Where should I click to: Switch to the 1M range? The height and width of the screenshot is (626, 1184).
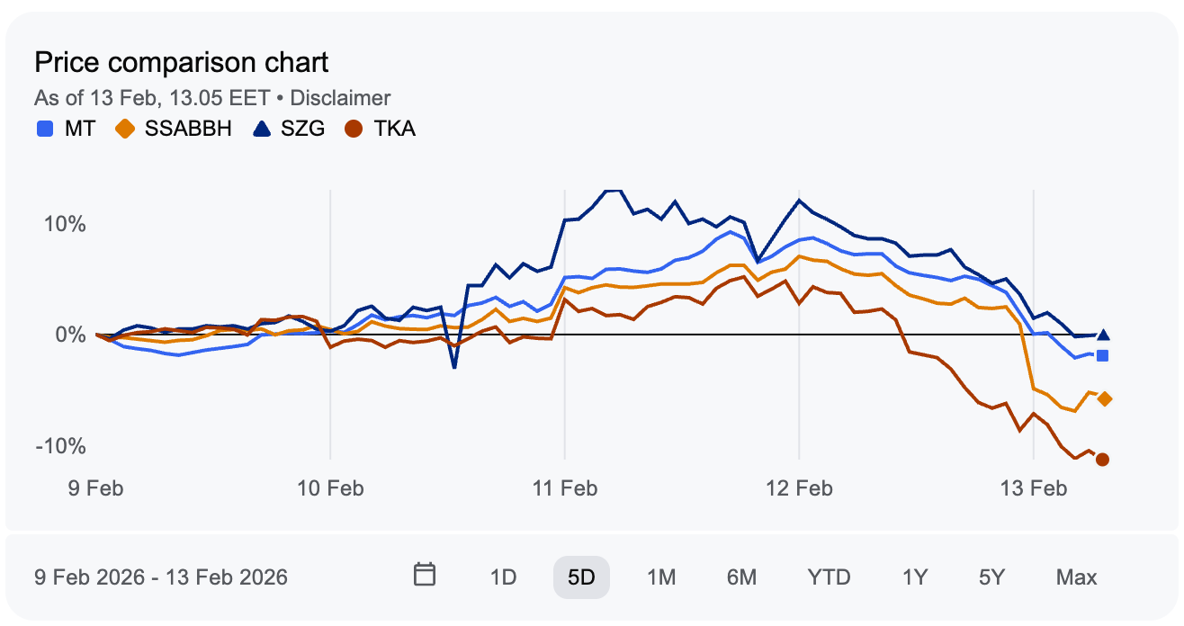(661, 577)
